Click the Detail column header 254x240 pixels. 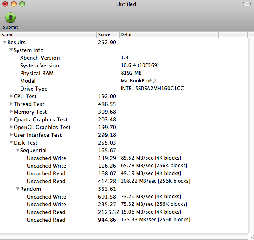click(169, 35)
